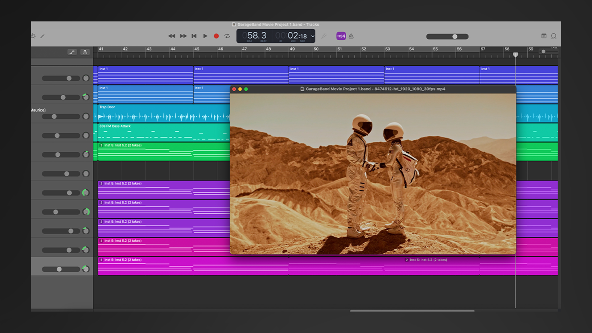Fast forward the project playback

[x=183, y=36]
